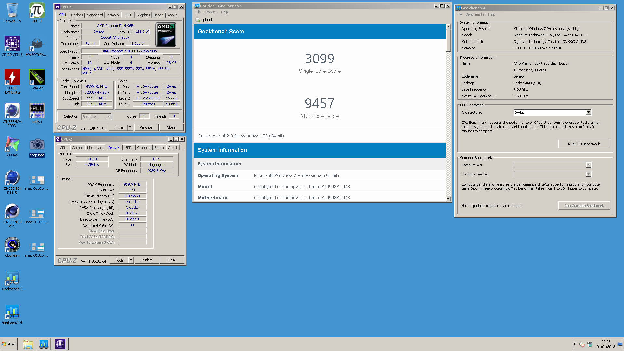Select the HWBOTx265 desktop icon

(37, 46)
